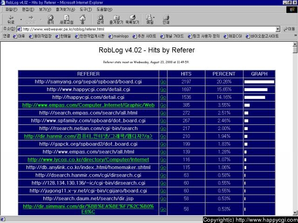Screen dimensions: 298x223
Task: Open the 즐겨찾기 favorites toolbar button
Action: [x=116, y=20]
